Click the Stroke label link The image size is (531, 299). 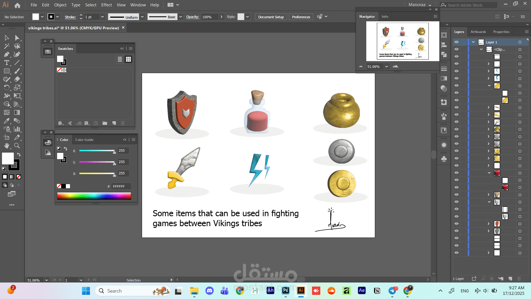70,17
